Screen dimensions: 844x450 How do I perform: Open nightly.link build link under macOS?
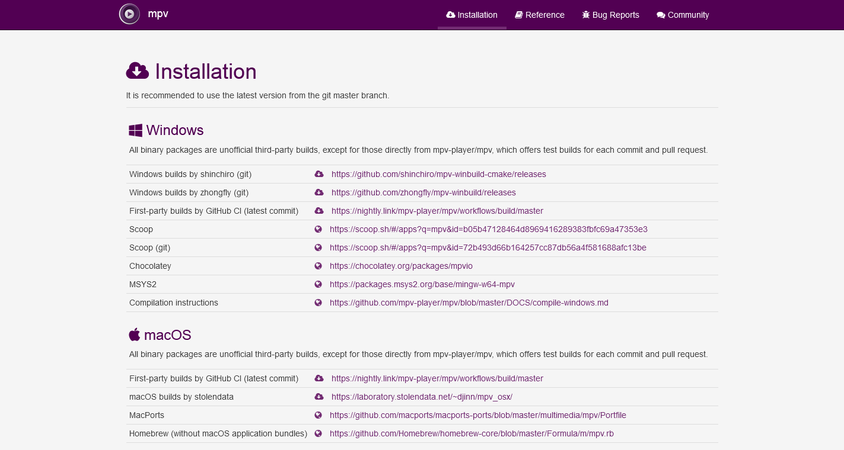[x=437, y=378]
